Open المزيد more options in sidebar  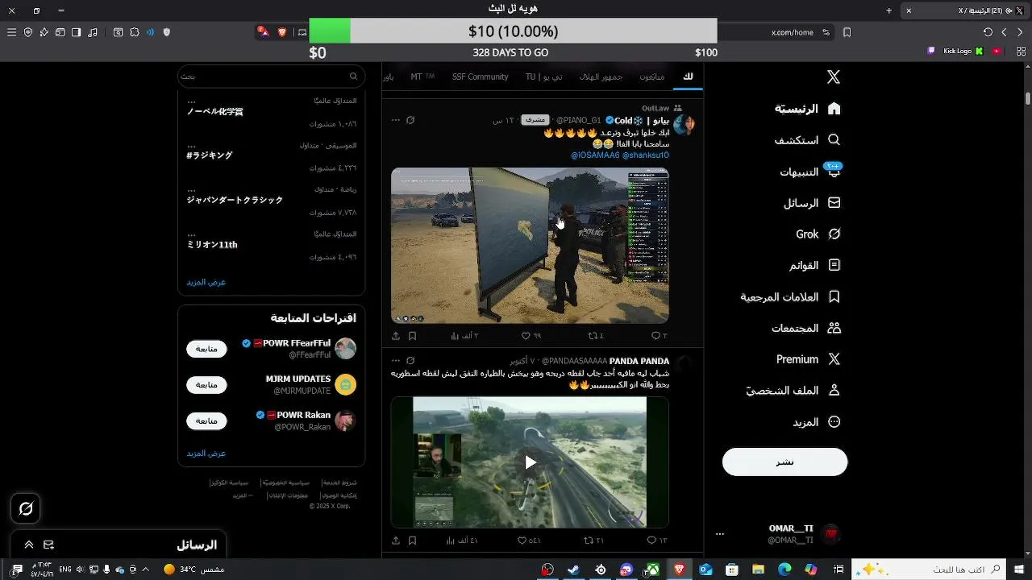[817, 422]
